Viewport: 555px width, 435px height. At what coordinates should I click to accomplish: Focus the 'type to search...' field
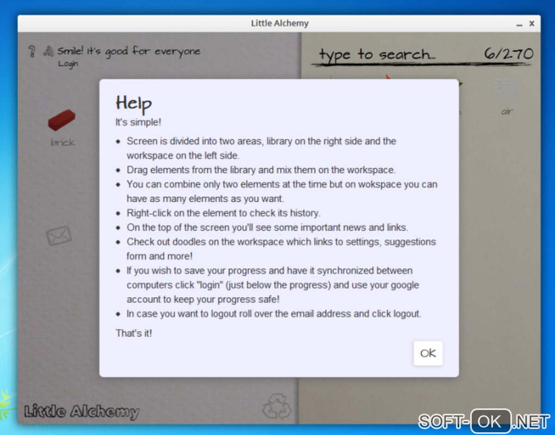(377, 54)
